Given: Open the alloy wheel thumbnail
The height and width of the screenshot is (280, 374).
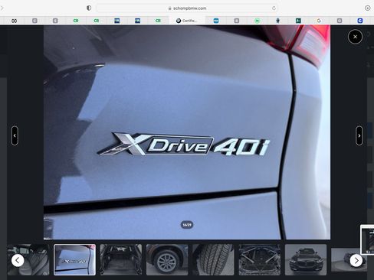Looking at the screenshot, I should (167, 259).
